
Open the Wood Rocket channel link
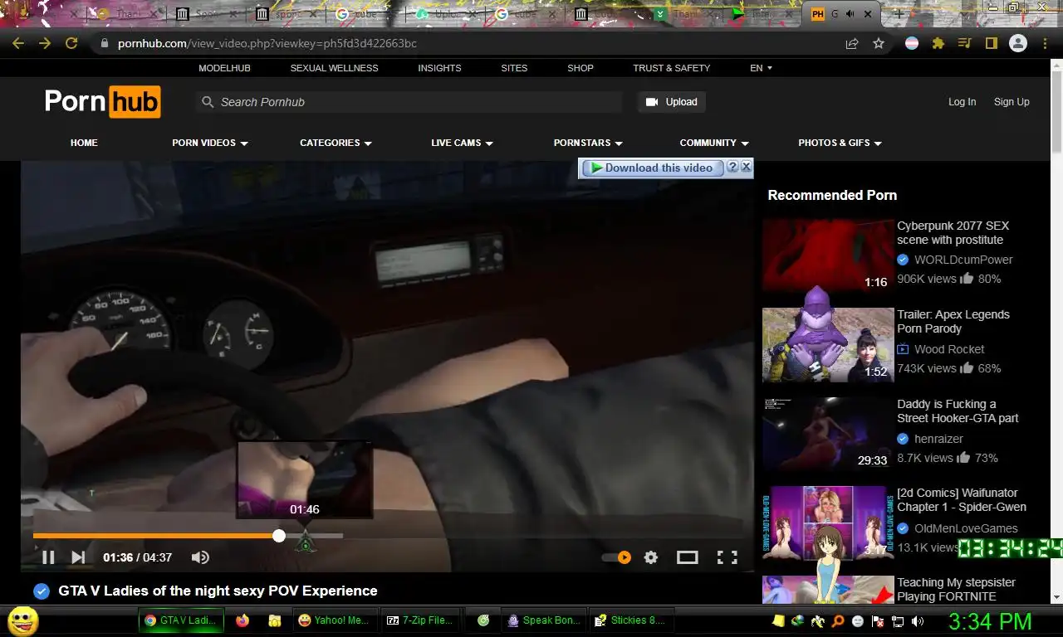pyautogui.click(x=949, y=349)
